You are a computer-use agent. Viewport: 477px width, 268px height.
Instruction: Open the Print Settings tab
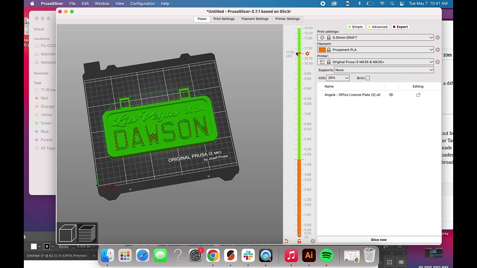point(224,19)
